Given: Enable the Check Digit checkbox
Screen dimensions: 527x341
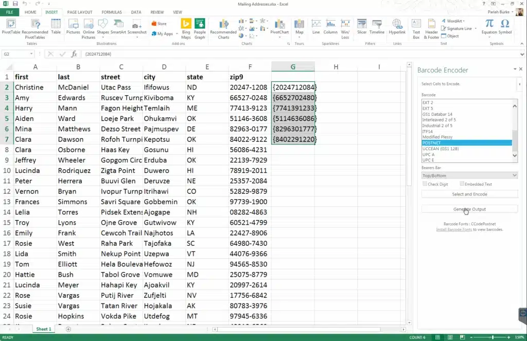Looking at the screenshot, I should click(x=425, y=184).
